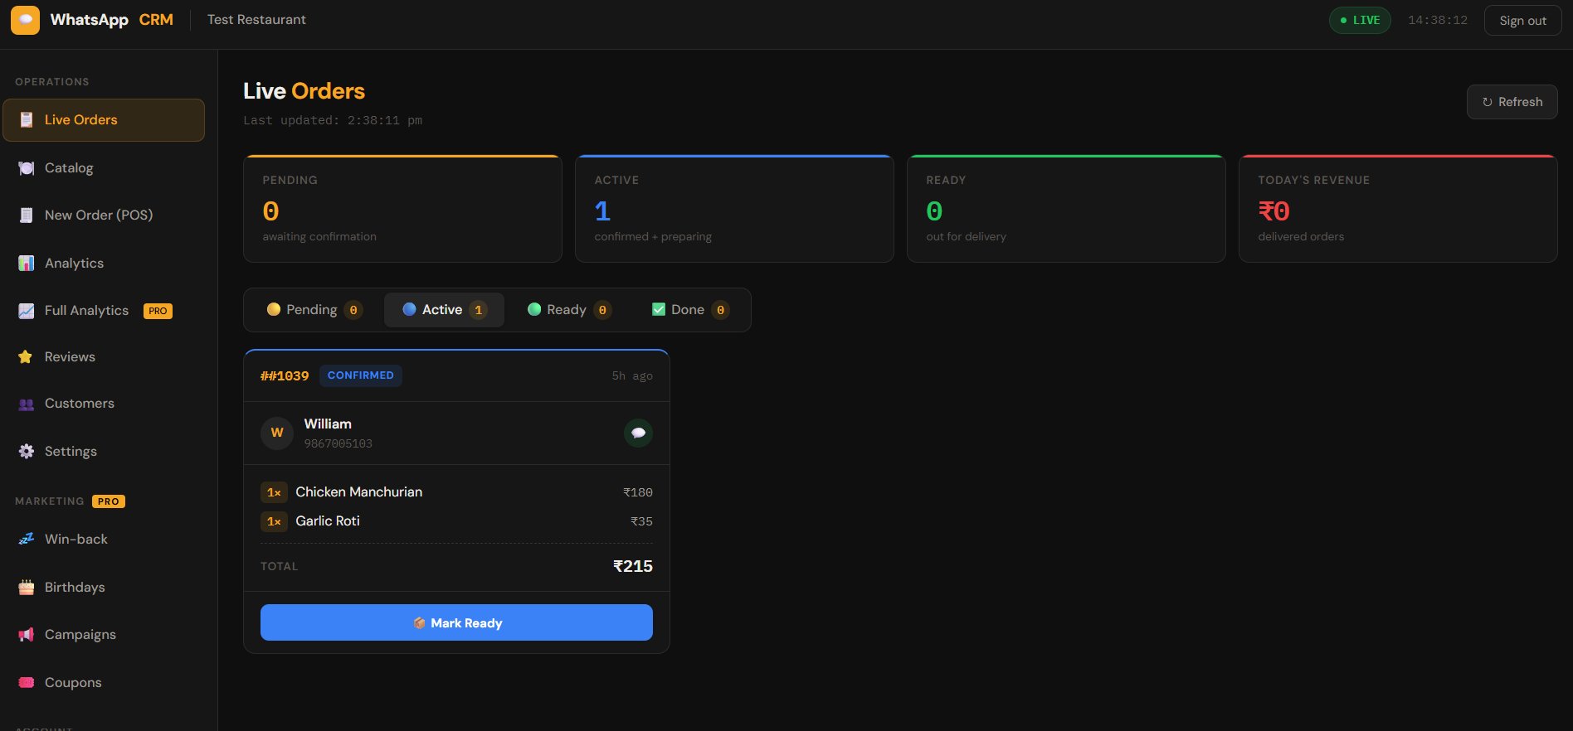Open Settings page
The image size is (1573, 731).
pos(104,452)
